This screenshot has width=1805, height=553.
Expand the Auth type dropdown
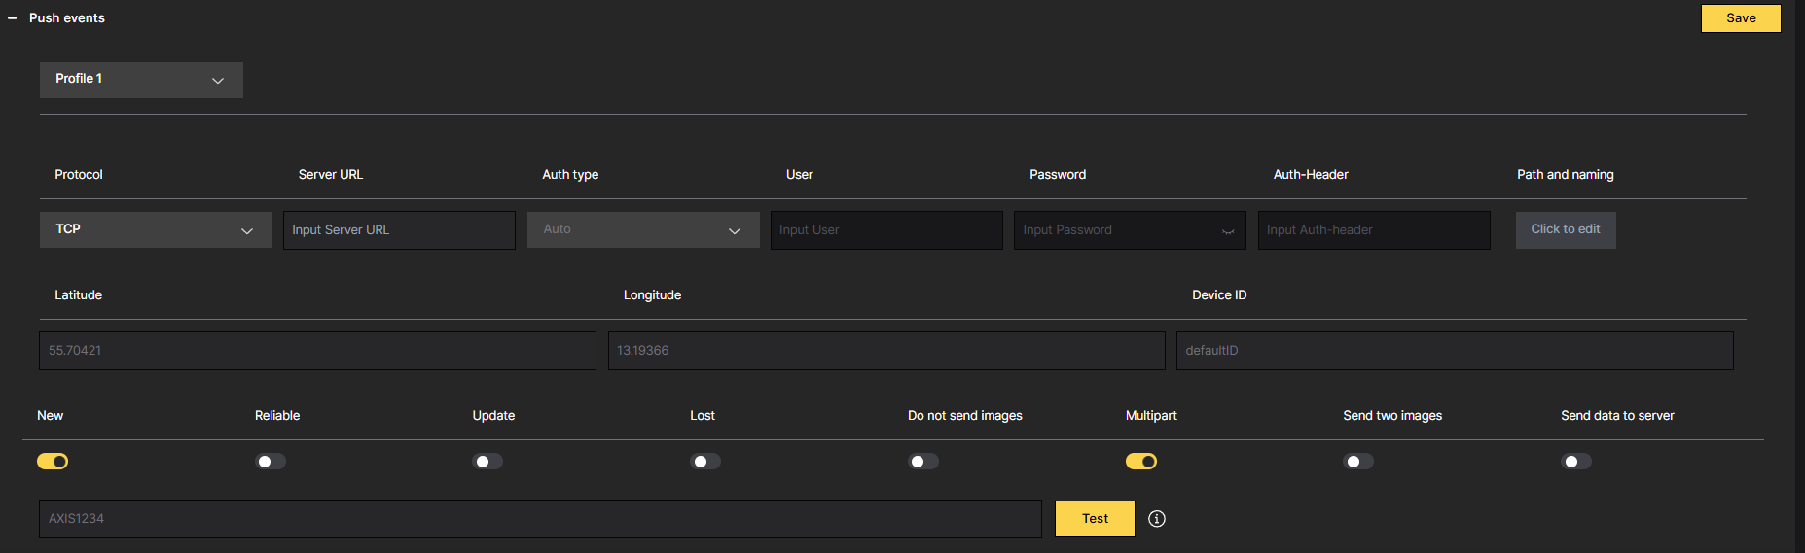pyautogui.click(x=642, y=230)
